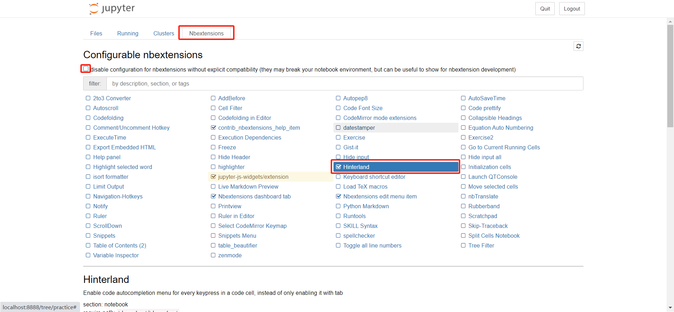Screen dimensions: 674x312
Task: Click the scrollbar up arrow
Action: (x=670, y=21)
